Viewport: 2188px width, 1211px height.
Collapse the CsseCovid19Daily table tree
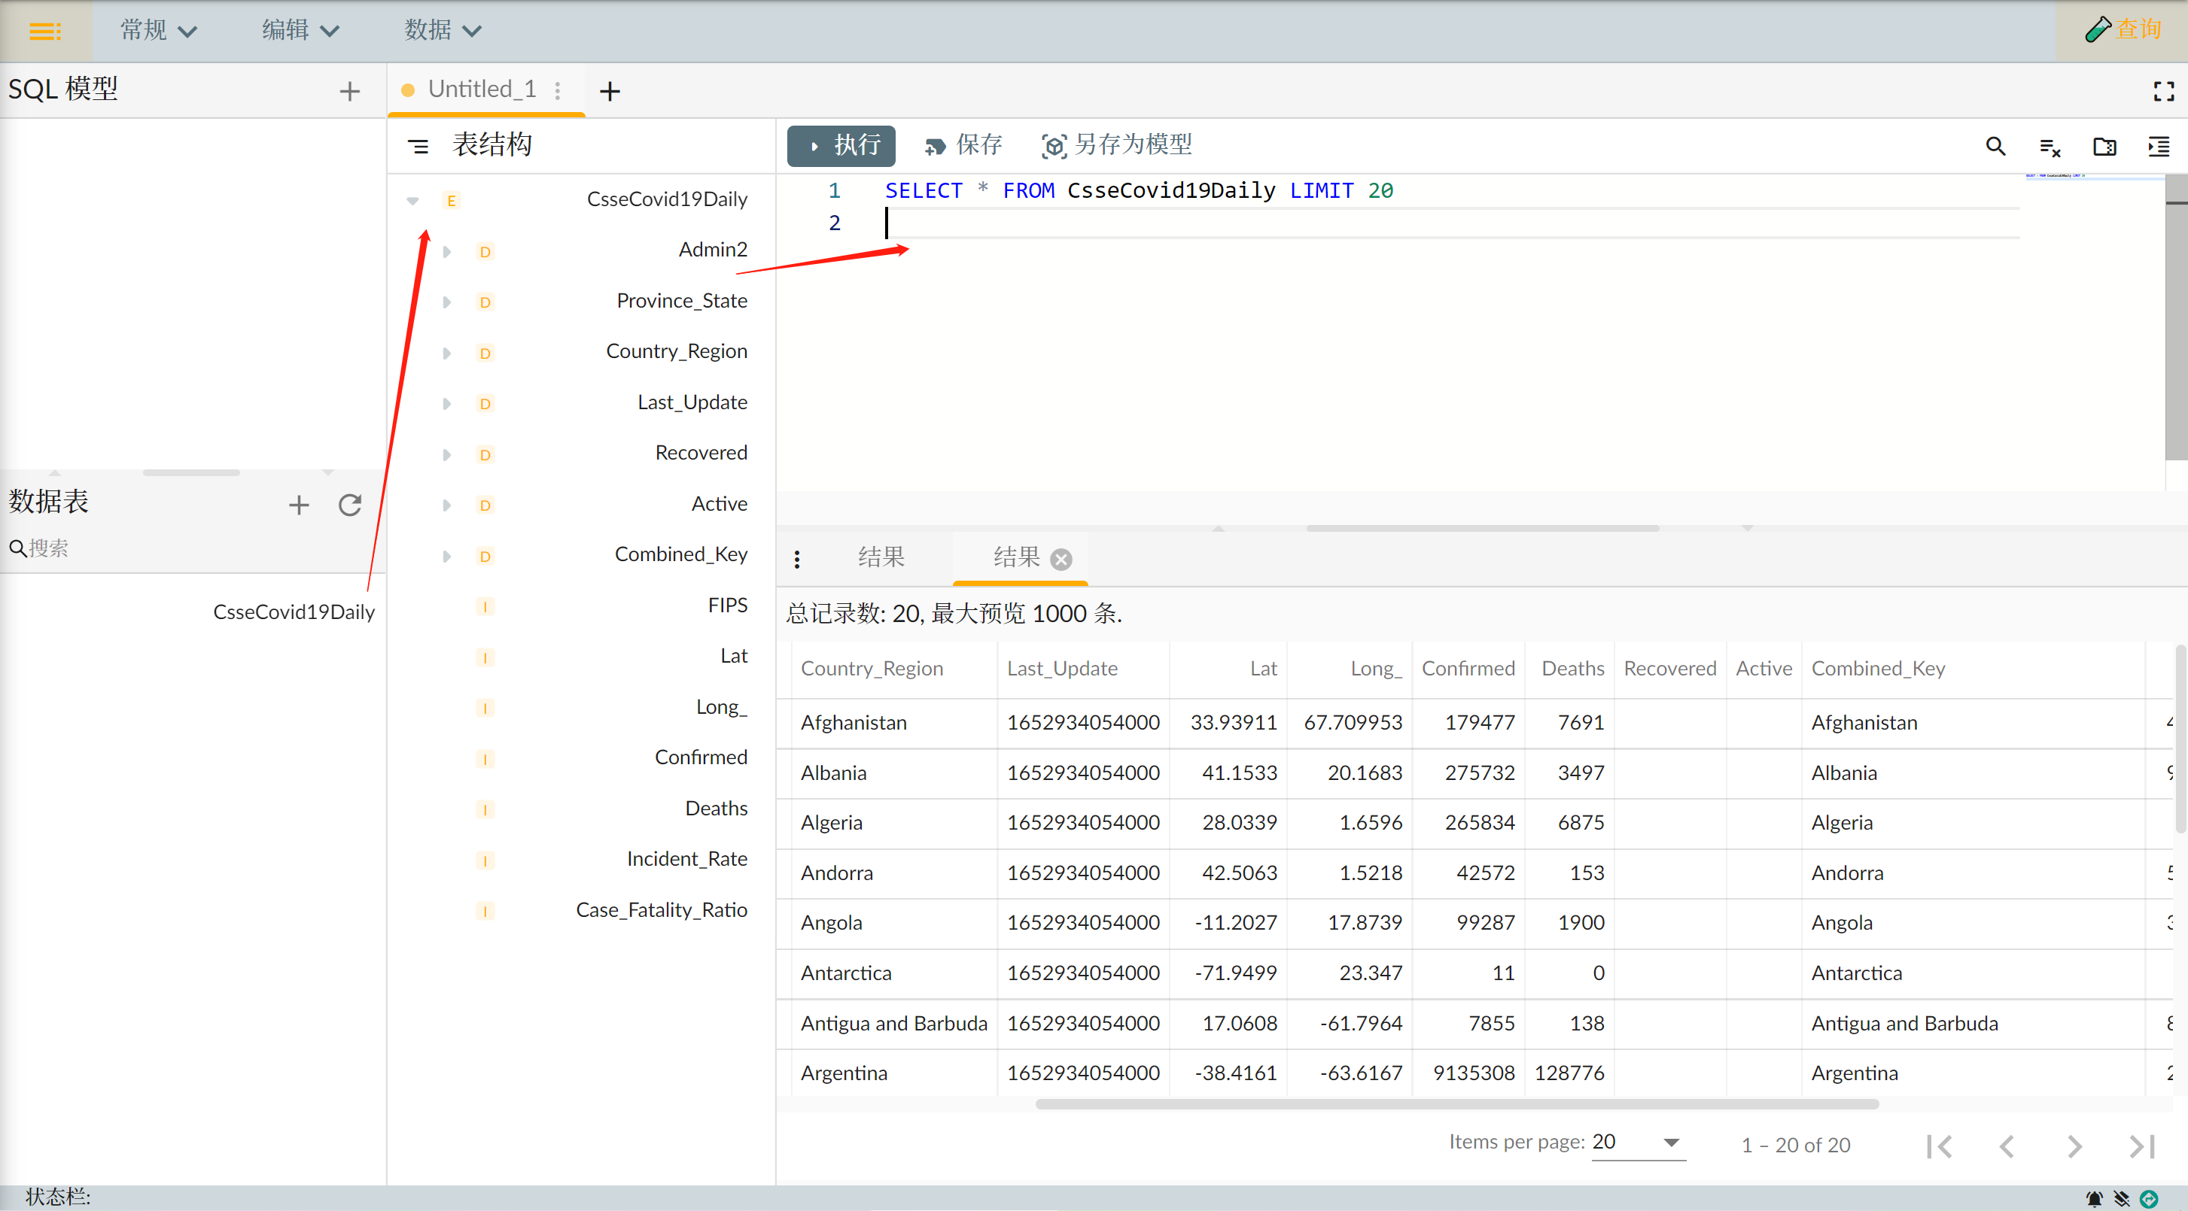tap(412, 200)
